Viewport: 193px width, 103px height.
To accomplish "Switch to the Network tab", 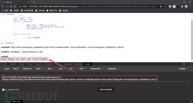I will tap(38, 64).
